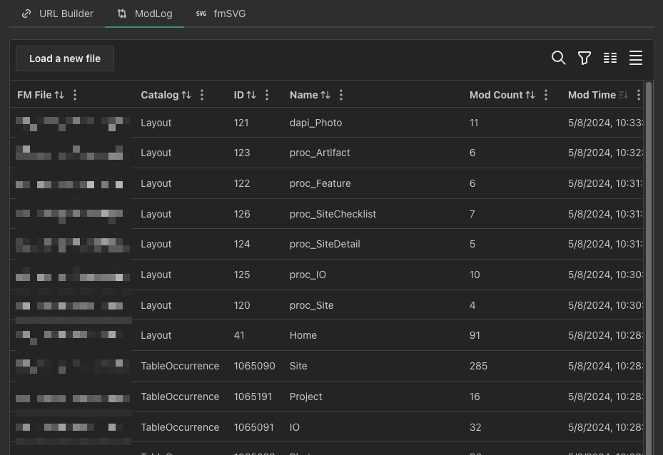This screenshot has width=663, height=455.
Task: Open Catalog column options menu
Action: pos(202,95)
